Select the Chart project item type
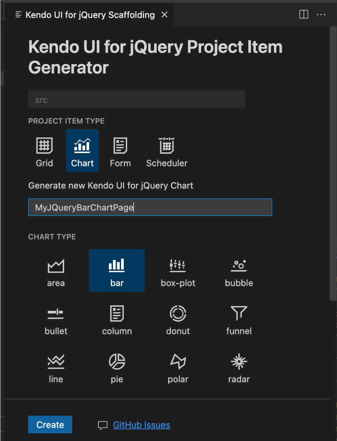The width and height of the screenshot is (337, 441). pos(82,150)
